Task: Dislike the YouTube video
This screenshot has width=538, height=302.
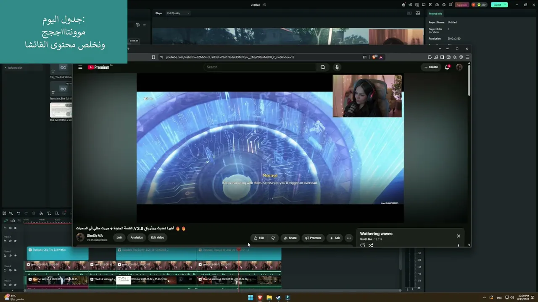Action: pyautogui.click(x=273, y=238)
